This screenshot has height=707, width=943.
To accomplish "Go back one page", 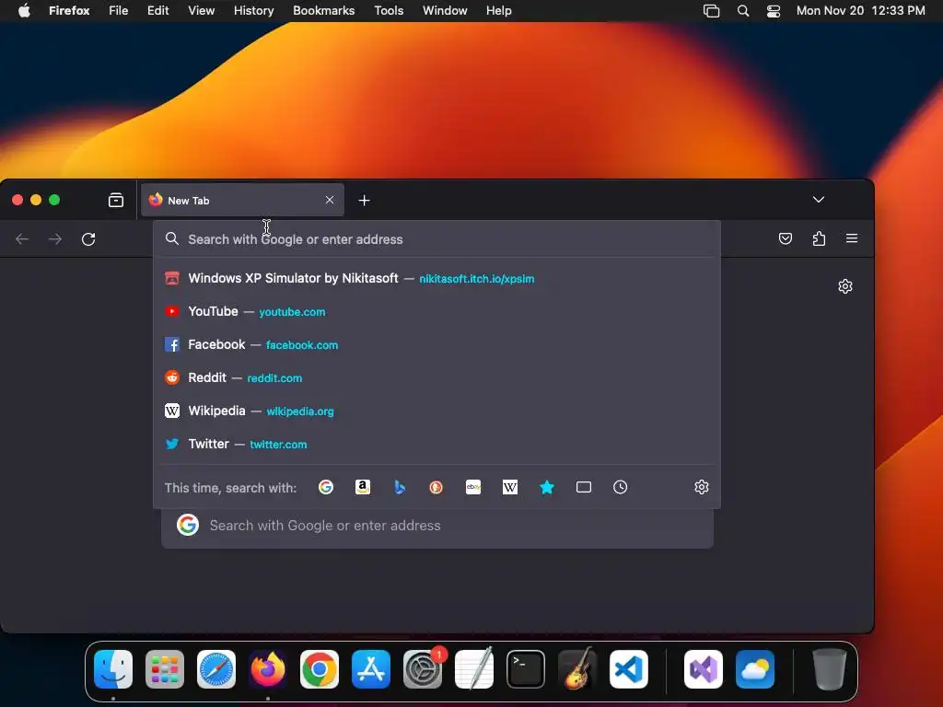I will (22, 239).
